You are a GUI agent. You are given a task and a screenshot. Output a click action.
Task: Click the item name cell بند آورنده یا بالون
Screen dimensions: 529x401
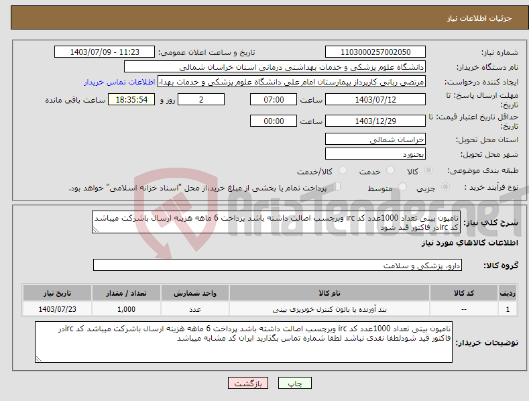[329, 309]
